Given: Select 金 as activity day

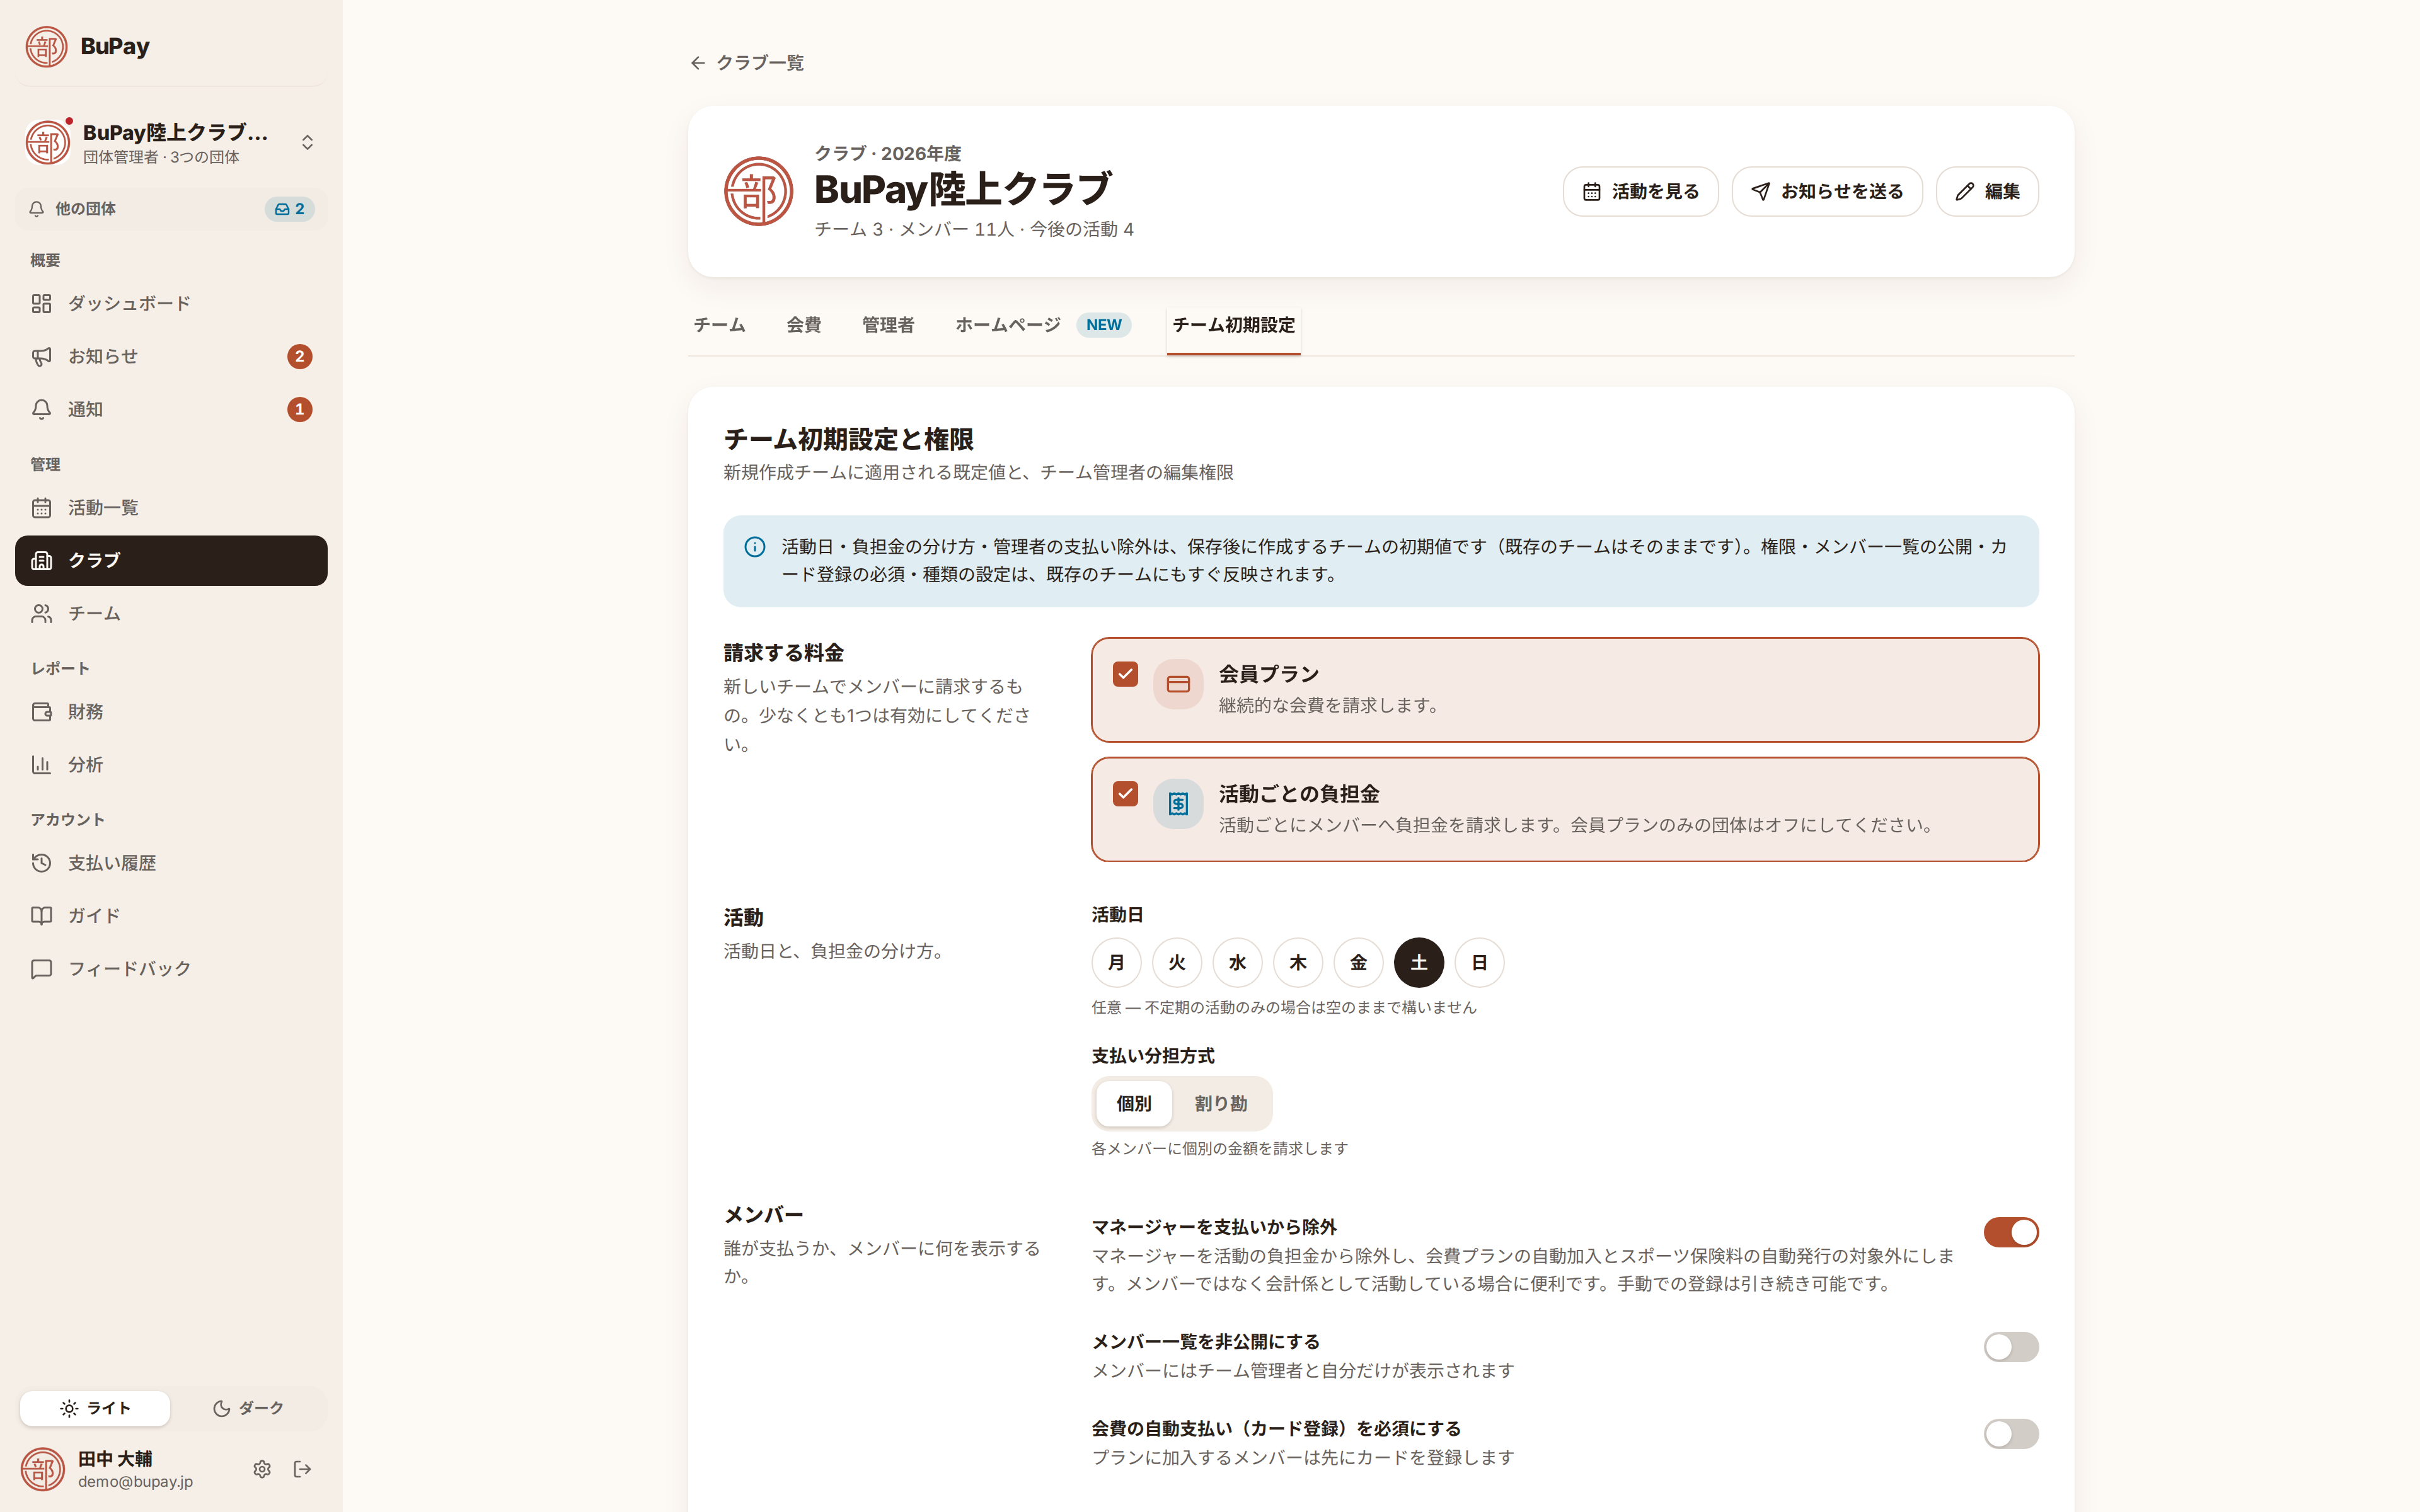Looking at the screenshot, I should click(x=1358, y=963).
